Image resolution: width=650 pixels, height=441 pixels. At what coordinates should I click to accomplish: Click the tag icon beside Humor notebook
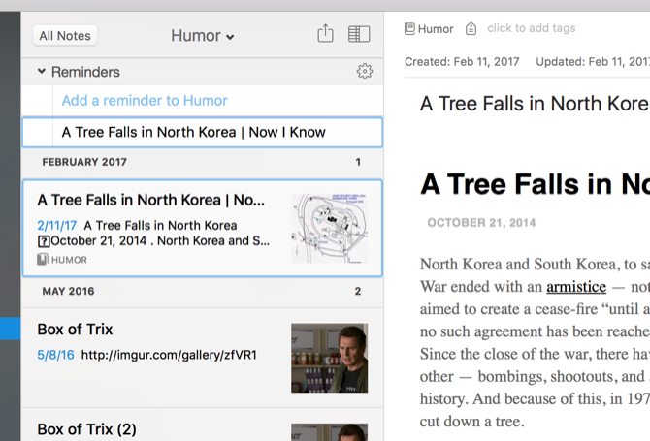pos(471,28)
